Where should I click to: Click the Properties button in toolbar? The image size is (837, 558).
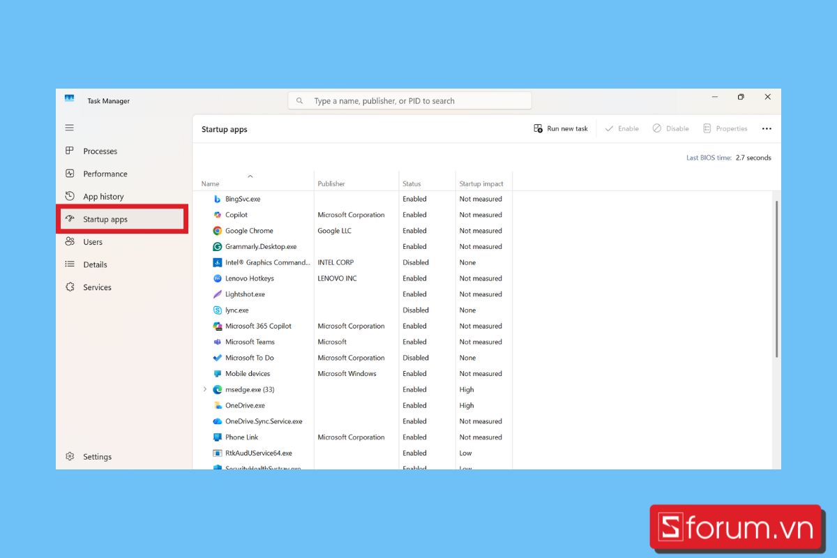[725, 128]
